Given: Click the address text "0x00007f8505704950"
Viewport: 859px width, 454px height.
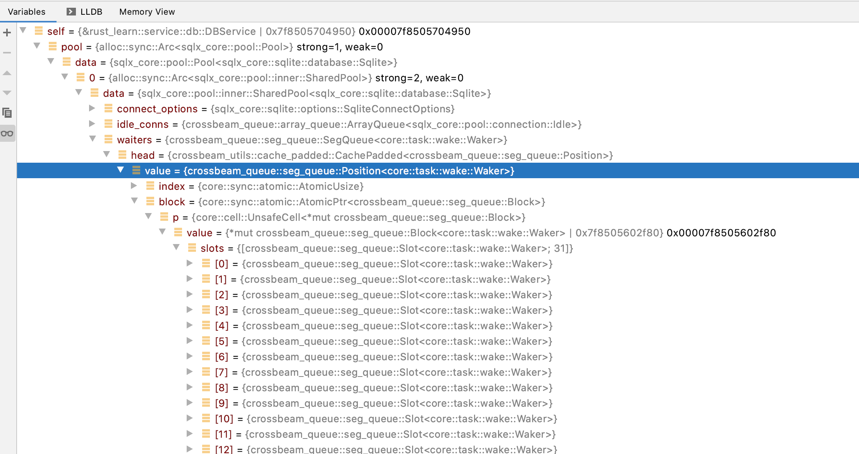Looking at the screenshot, I should click(414, 31).
